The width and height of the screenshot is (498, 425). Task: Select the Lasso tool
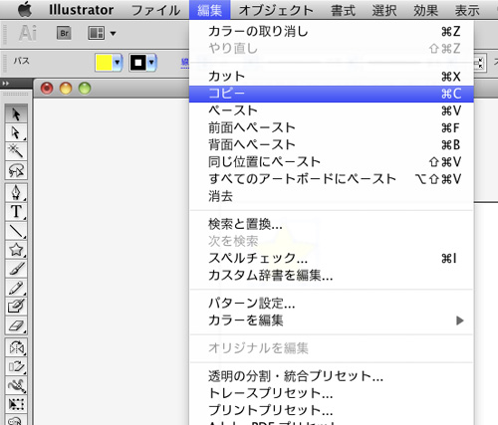coord(16,170)
